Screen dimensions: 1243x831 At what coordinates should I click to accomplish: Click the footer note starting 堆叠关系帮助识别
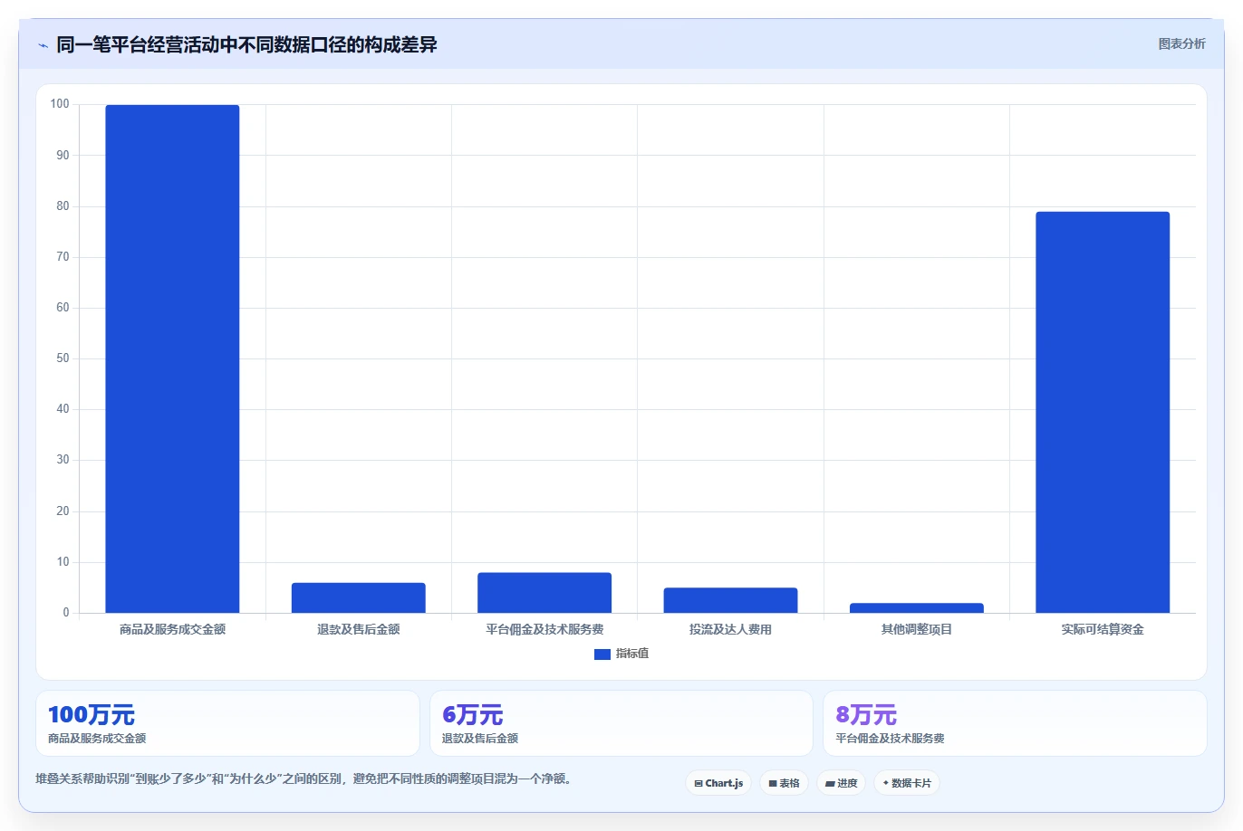(304, 778)
